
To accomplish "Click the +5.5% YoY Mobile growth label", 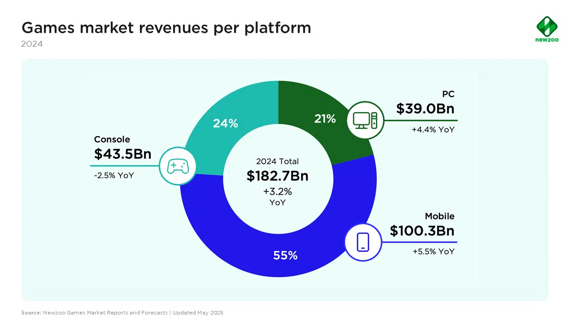I will [x=433, y=252].
